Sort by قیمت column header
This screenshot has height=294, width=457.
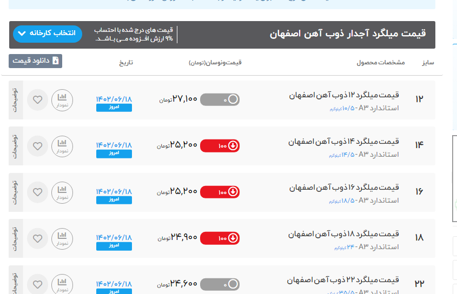[x=215, y=63]
